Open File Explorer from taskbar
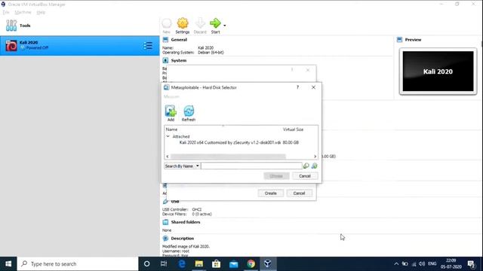The image size is (483, 271). coord(199,263)
